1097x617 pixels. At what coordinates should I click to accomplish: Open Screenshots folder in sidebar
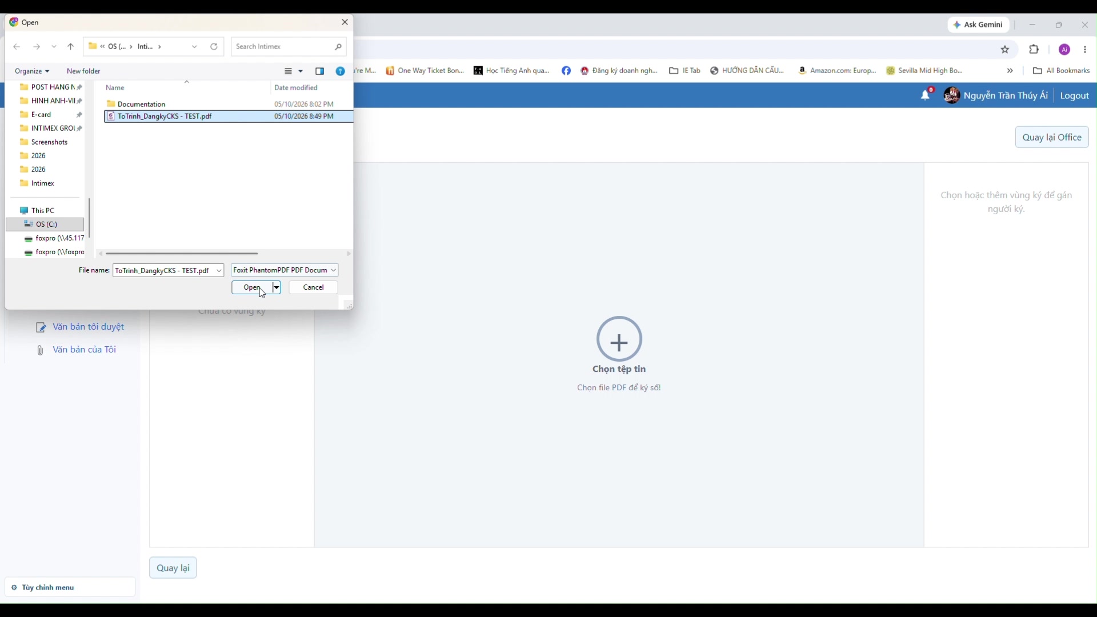44,142
